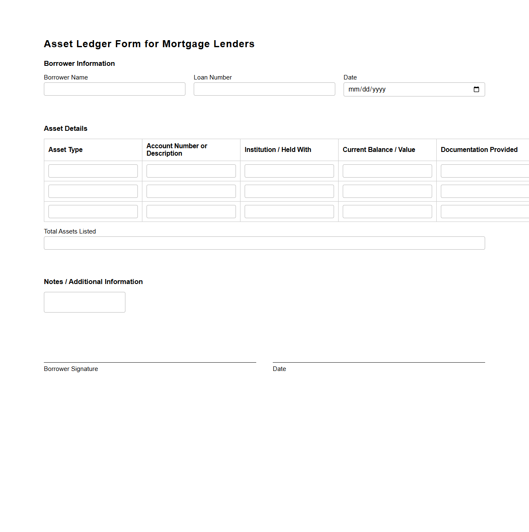Image resolution: width=529 pixels, height=532 pixels.
Task: Click the second row Institution field
Action: 289,191
